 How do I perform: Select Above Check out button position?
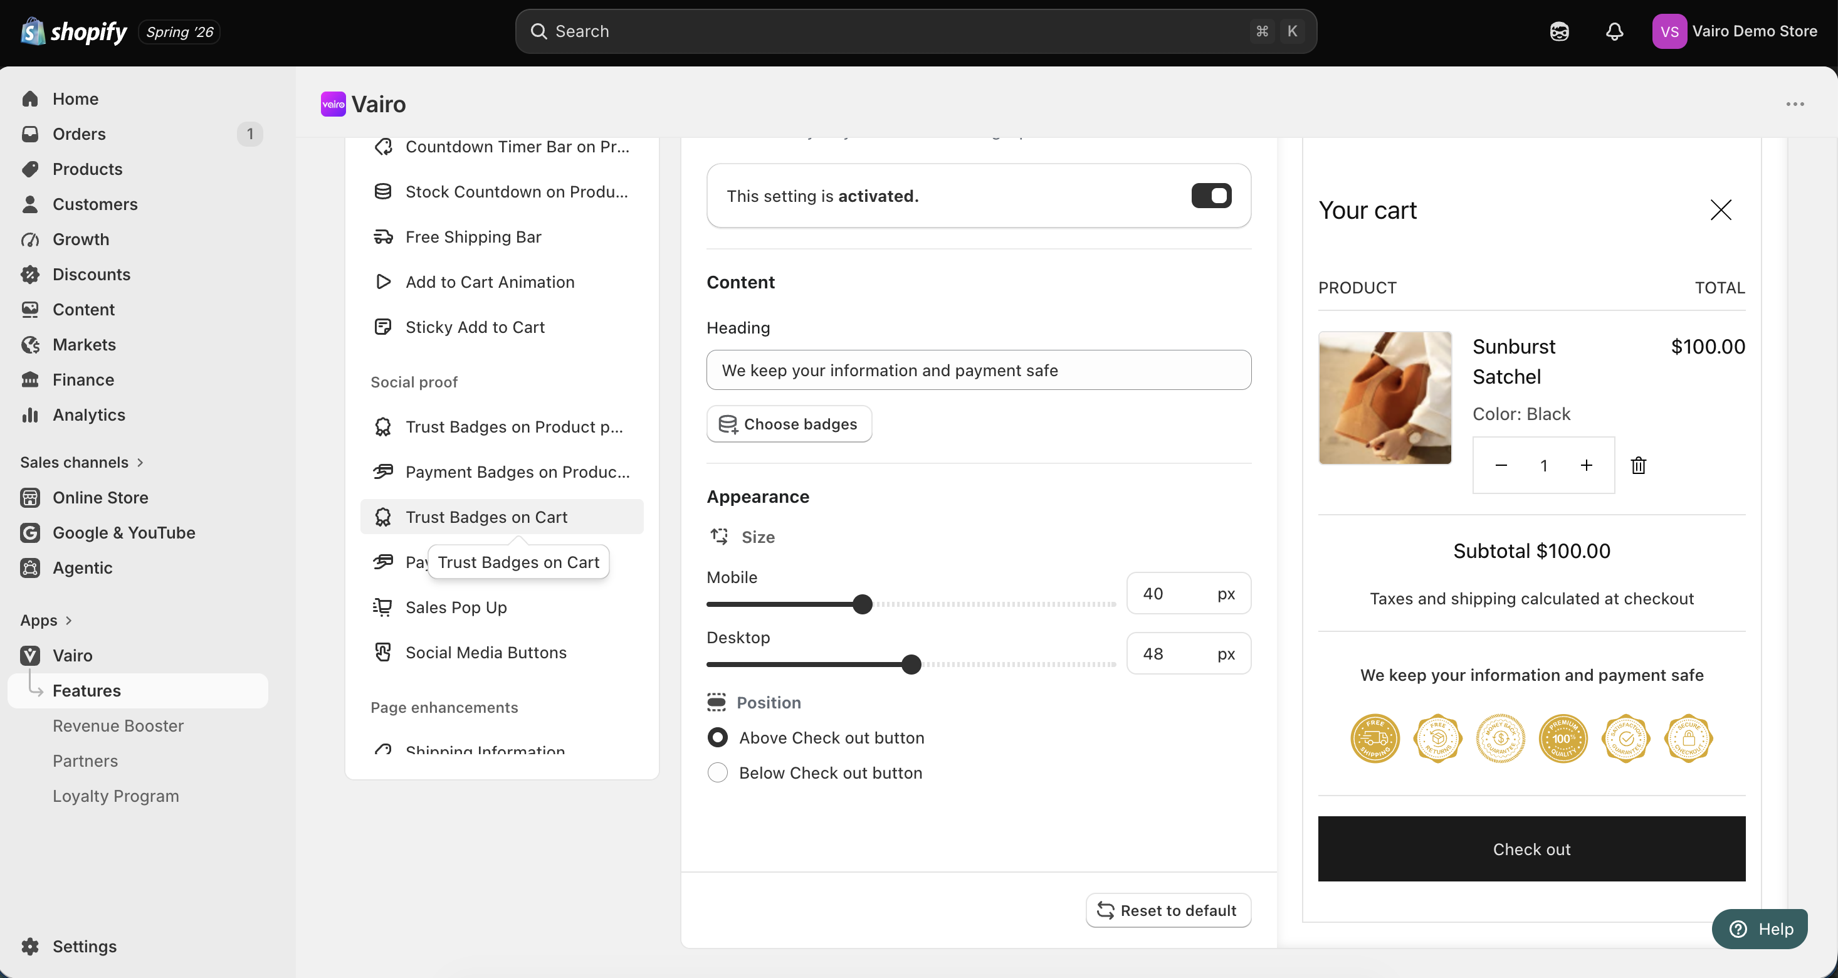coord(717,738)
